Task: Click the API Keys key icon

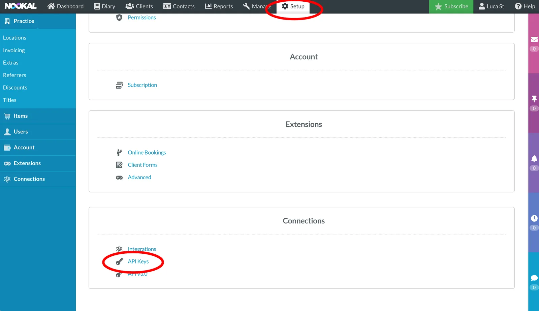Action: [x=119, y=262]
